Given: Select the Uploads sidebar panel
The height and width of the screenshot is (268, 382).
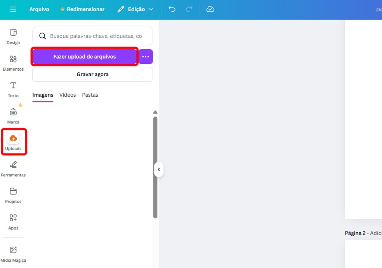Looking at the screenshot, I should [x=13, y=142].
